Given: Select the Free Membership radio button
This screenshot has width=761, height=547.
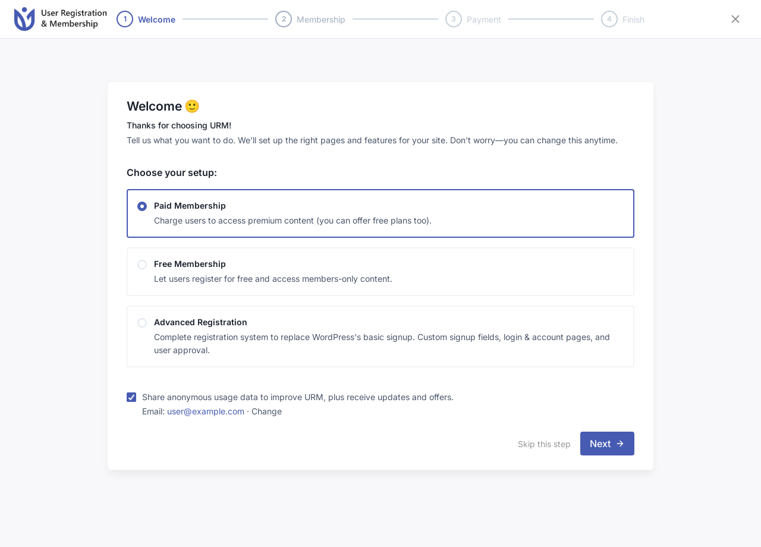Looking at the screenshot, I should pos(142,265).
